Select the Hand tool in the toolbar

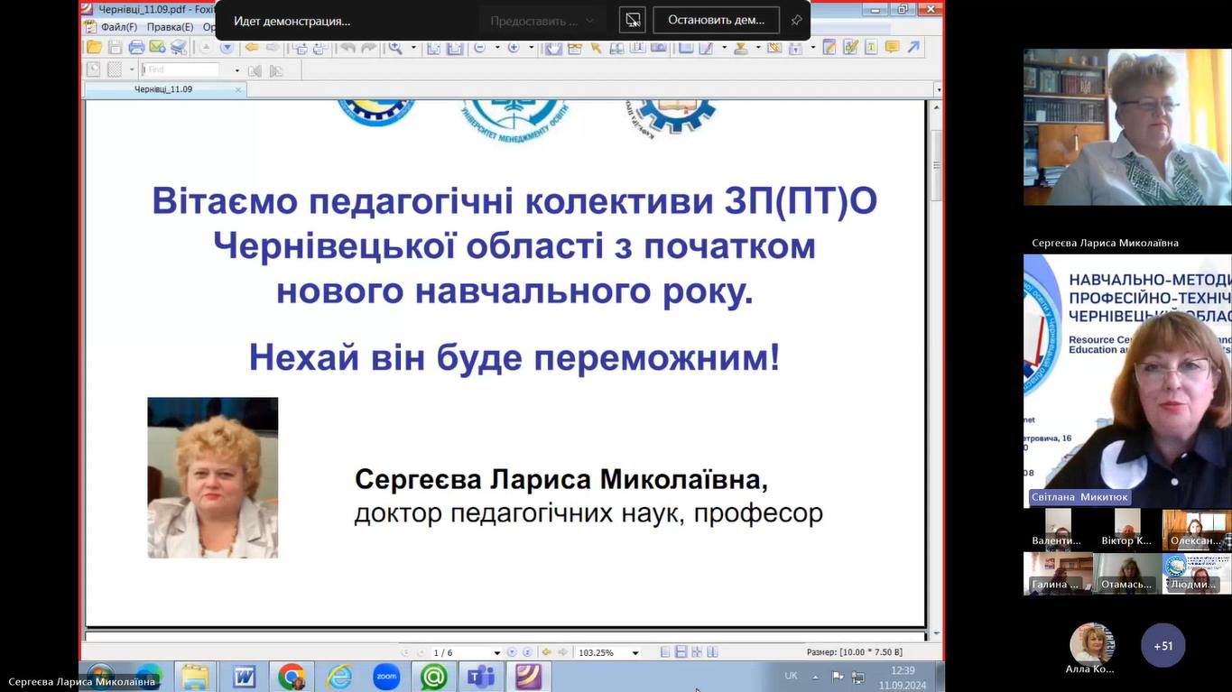tap(553, 48)
